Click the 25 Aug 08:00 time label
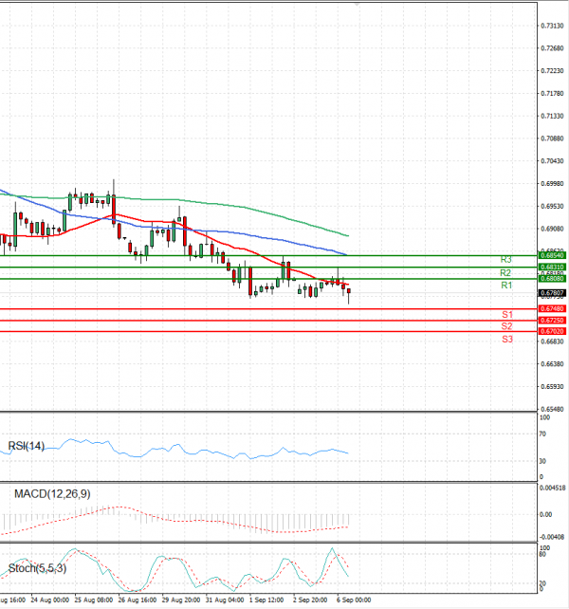569x609 pixels. coord(94,600)
